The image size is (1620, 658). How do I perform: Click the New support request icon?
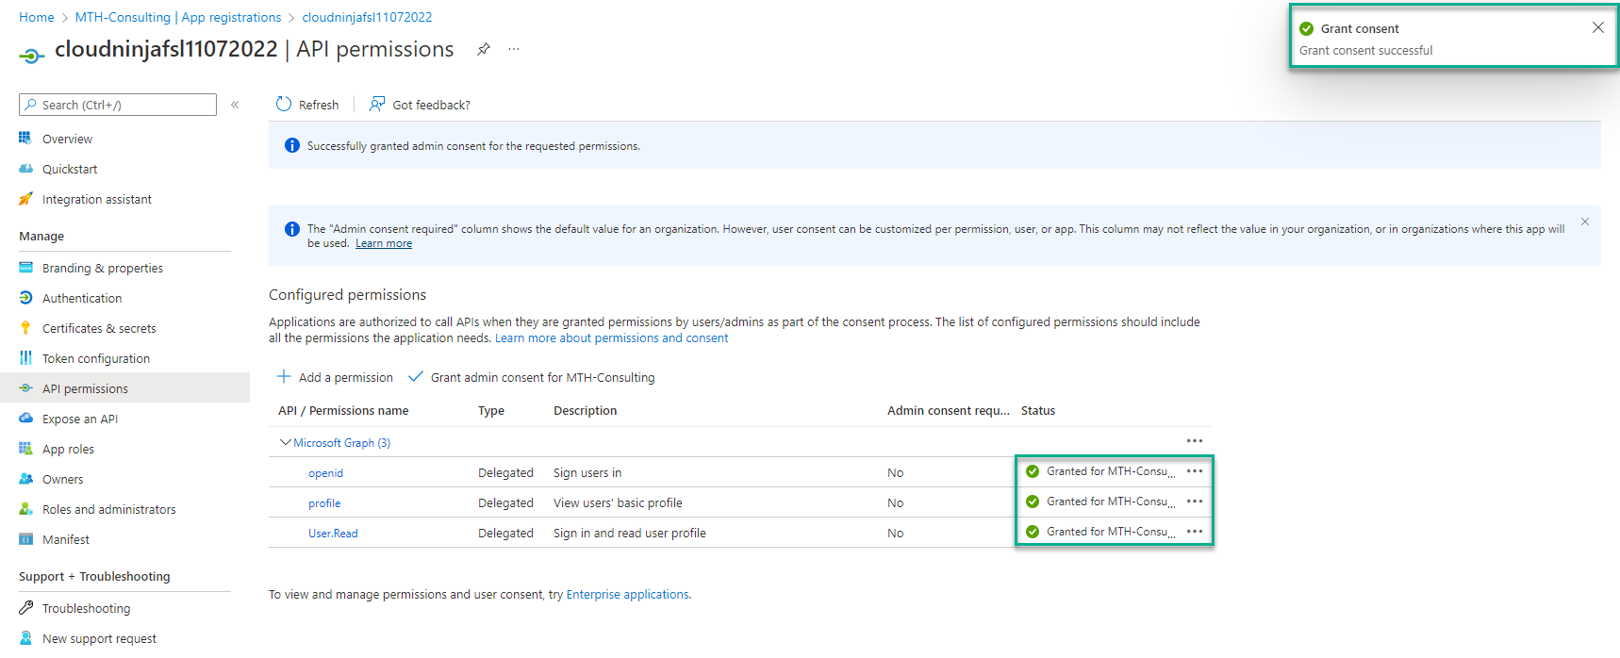tap(25, 638)
